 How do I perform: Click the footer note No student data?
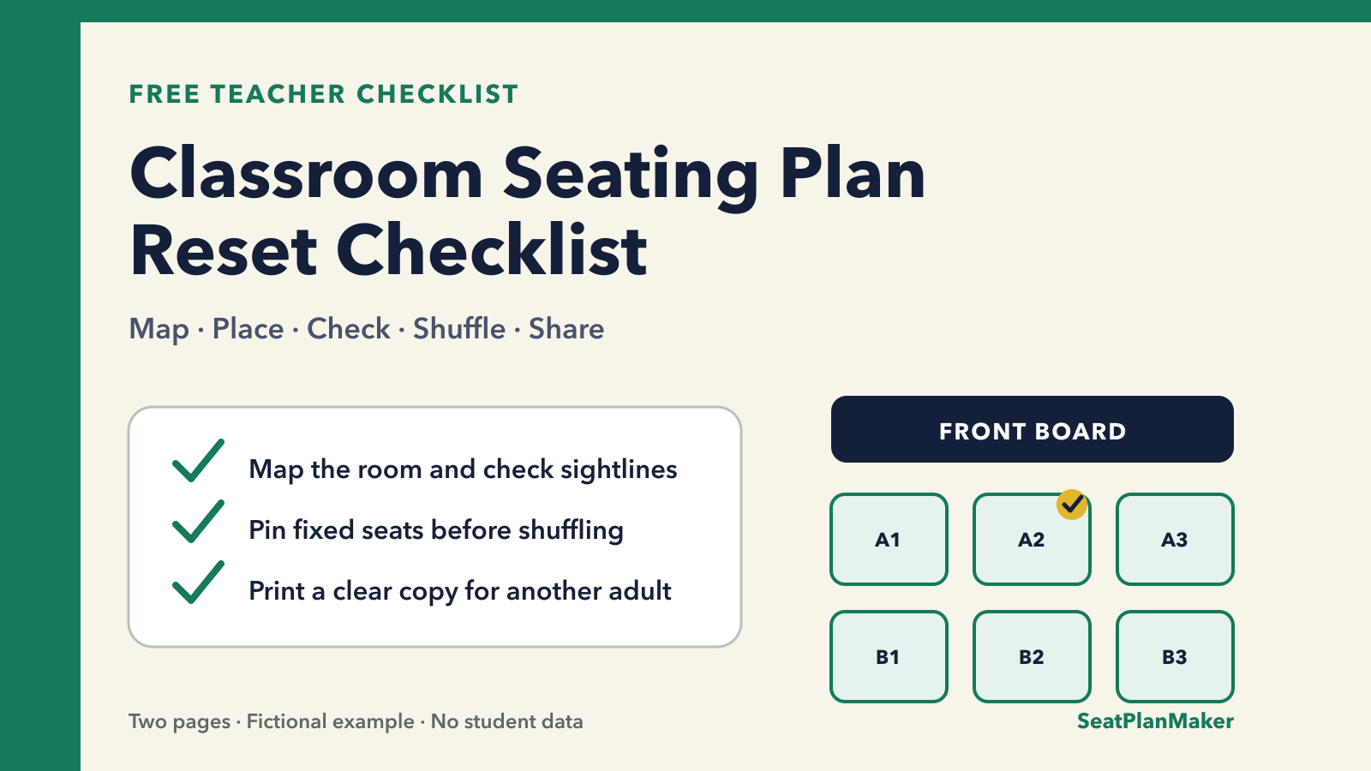[x=507, y=721]
